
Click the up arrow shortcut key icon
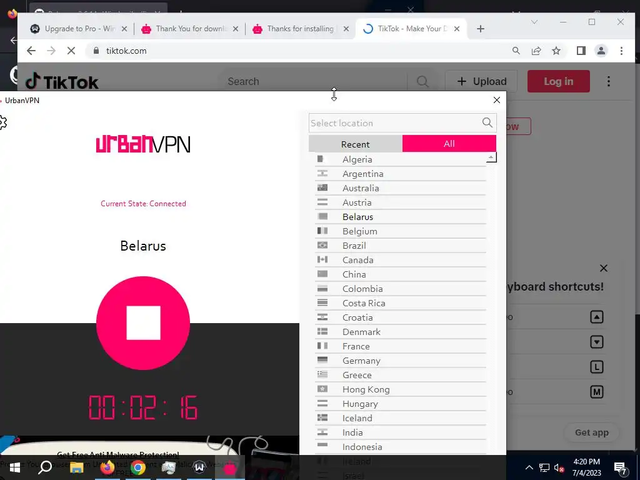[596, 317]
